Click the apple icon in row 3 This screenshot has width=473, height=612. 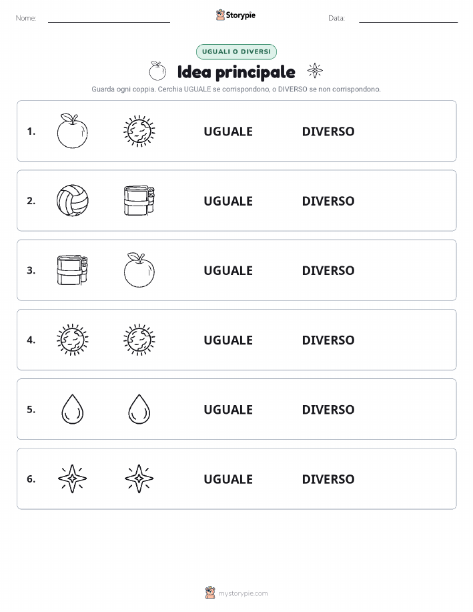point(139,270)
